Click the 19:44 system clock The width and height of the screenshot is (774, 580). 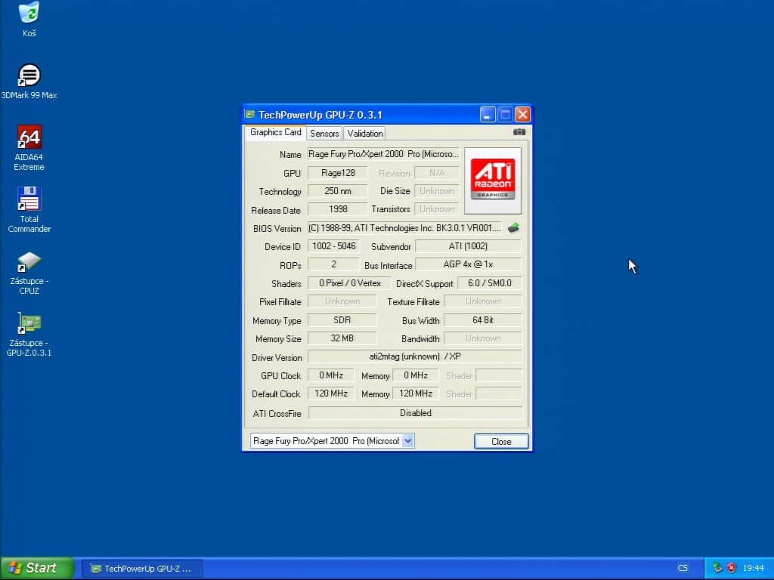(754, 568)
